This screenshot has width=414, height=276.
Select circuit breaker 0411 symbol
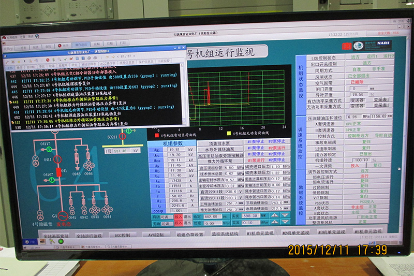pyautogui.click(x=57, y=160)
